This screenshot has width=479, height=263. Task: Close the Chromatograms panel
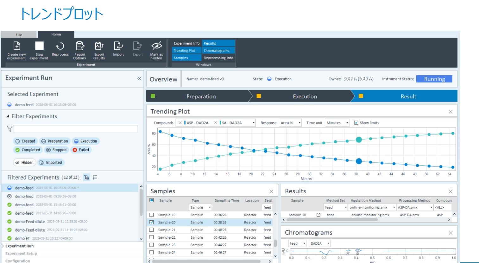(x=451, y=233)
